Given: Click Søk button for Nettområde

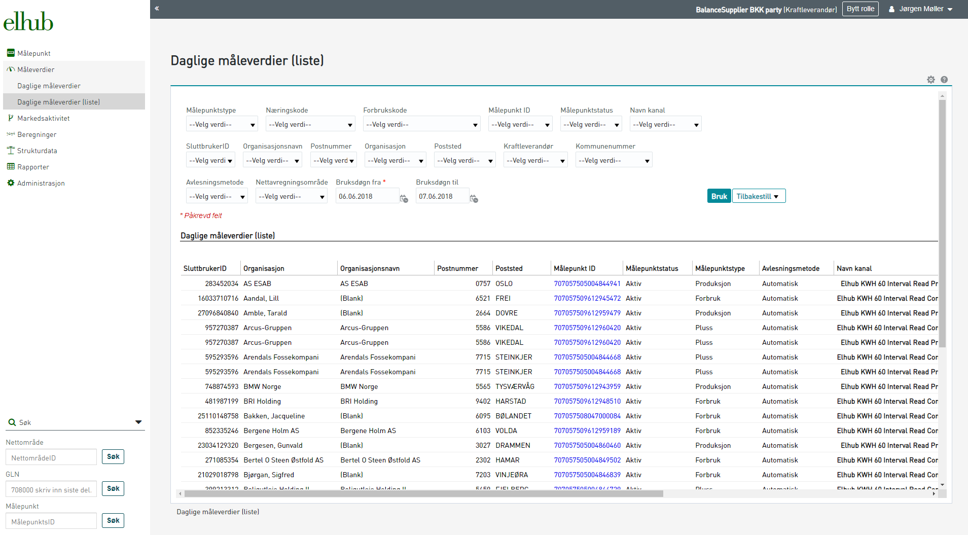Looking at the screenshot, I should 113,456.
